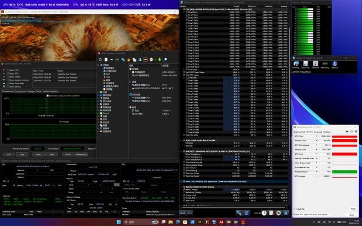Open Advanced tab in GPU-Z

point(318,132)
